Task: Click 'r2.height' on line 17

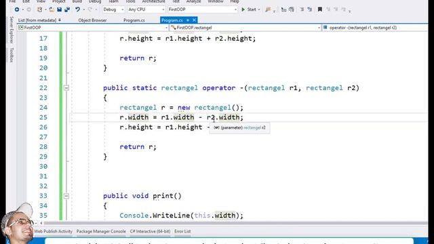Action: (x=233, y=39)
